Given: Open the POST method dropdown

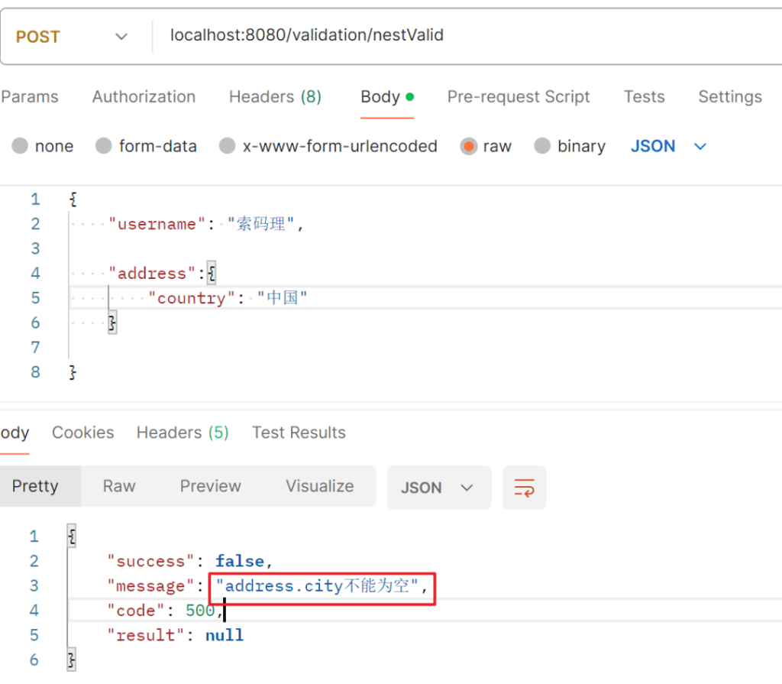Looking at the screenshot, I should pyautogui.click(x=73, y=37).
